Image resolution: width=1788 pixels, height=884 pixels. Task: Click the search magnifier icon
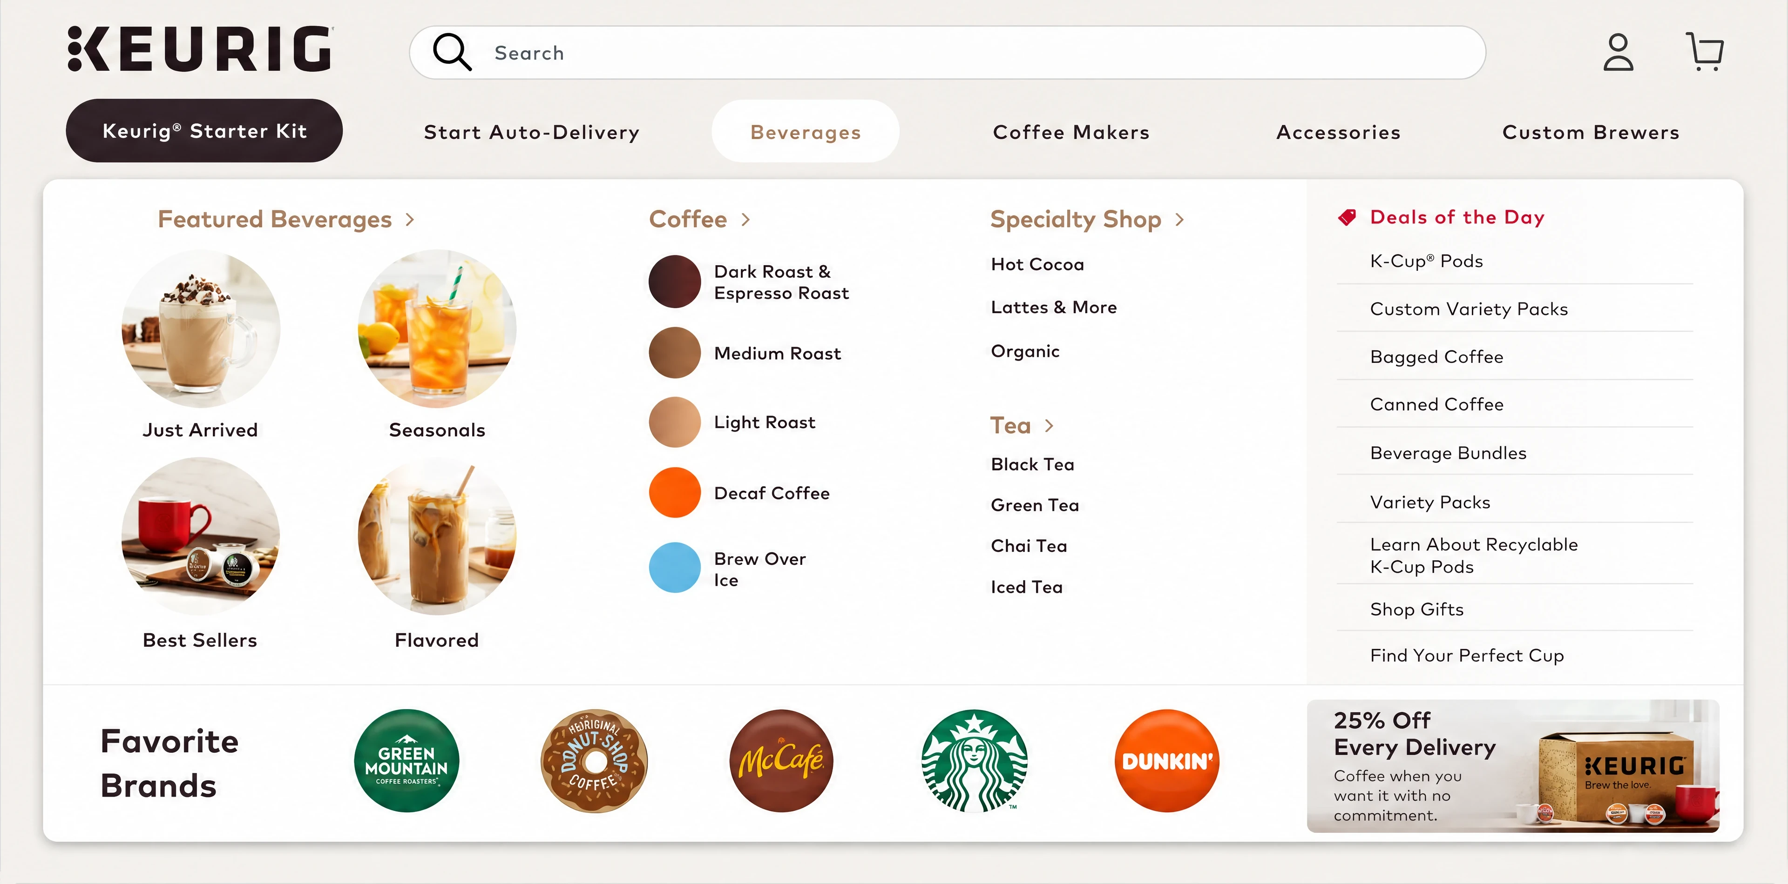click(452, 52)
